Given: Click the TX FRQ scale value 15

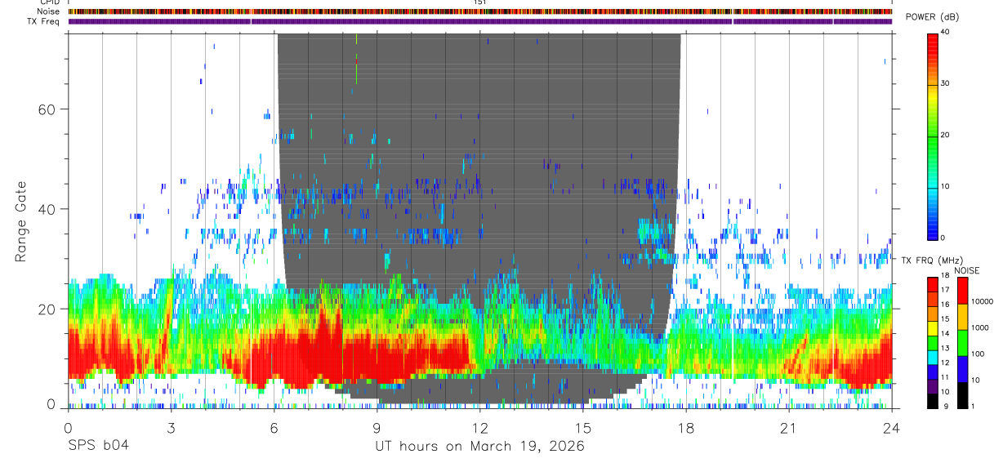Looking at the screenshot, I should [x=945, y=318].
